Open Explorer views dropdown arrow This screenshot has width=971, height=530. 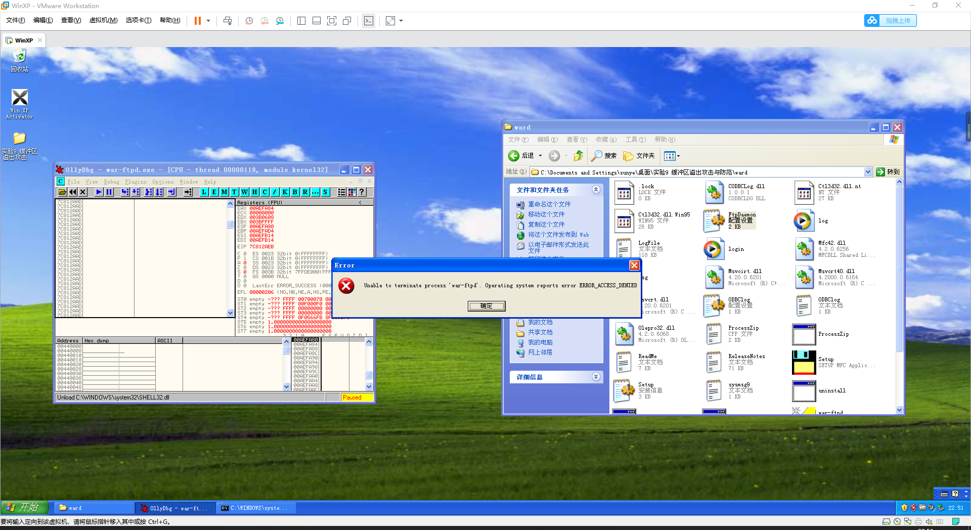pos(679,156)
